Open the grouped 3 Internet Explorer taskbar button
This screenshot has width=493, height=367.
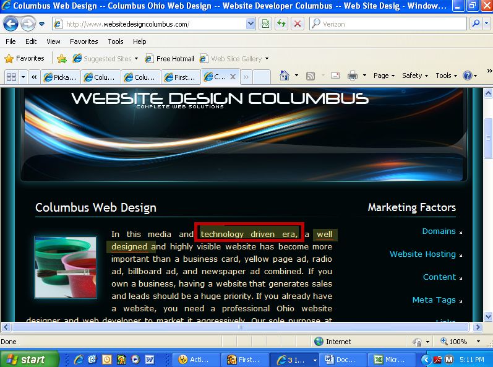tap(294, 360)
